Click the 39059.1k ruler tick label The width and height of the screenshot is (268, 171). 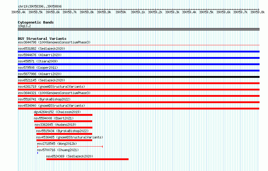pyautogui.click(x=138, y=12)
